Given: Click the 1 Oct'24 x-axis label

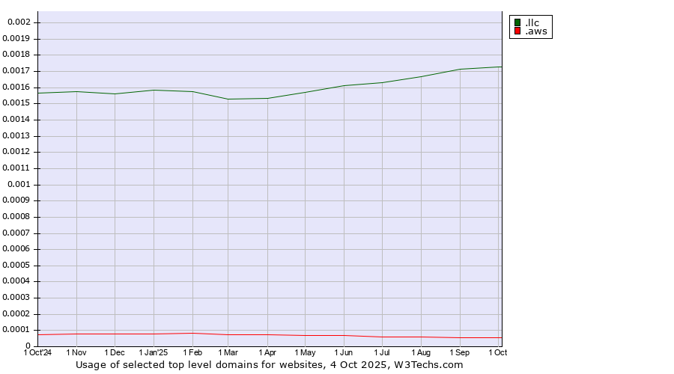Looking at the screenshot, I should (x=38, y=352).
